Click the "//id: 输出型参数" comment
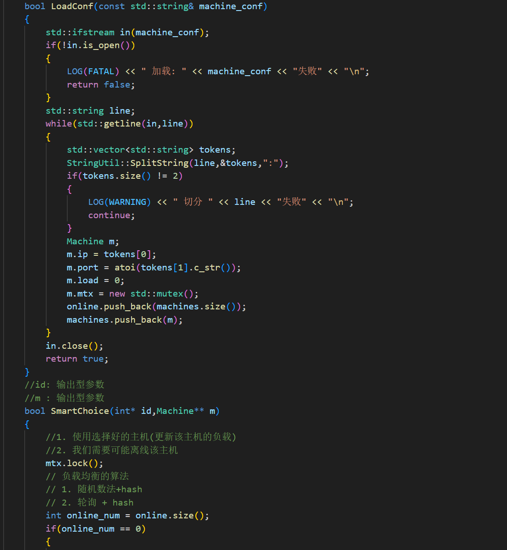Image resolution: width=507 pixels, height=550 pixels. point(65,385)
